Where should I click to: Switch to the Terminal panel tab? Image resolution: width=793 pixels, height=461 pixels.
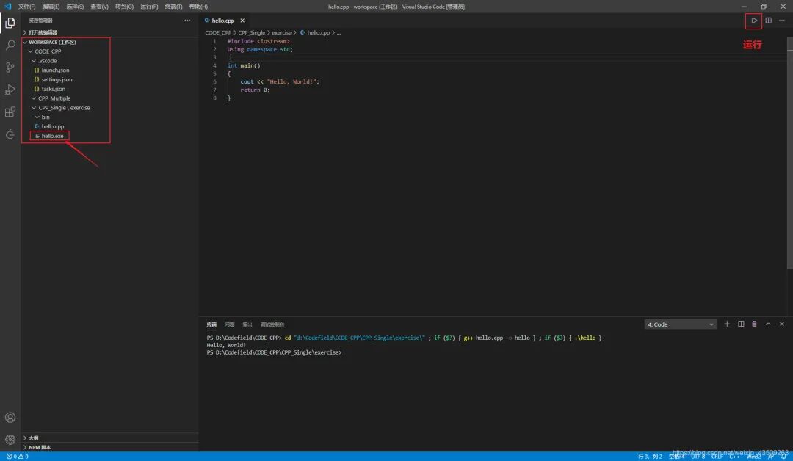(211, 324)
